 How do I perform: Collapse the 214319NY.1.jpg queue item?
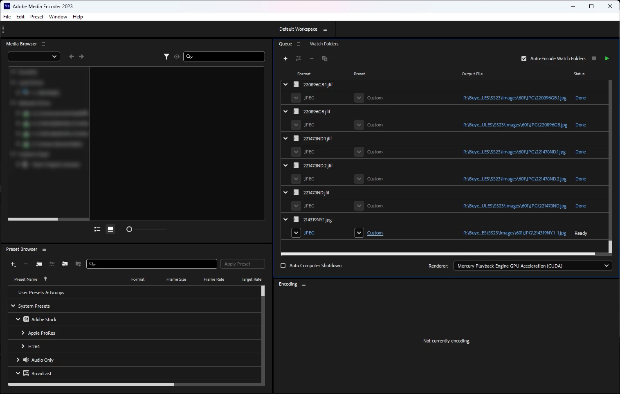point(285,219)
